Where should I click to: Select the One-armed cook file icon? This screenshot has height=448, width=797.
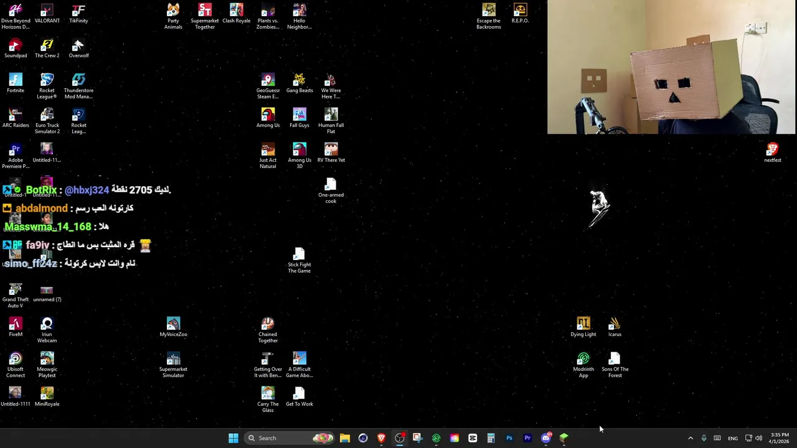tap(331, 191)
